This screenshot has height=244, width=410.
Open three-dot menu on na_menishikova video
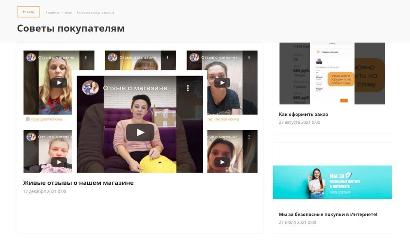pos(249,57)
